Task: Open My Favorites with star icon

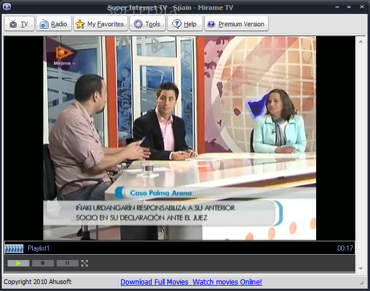Action: 100,24
